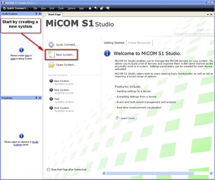Image resolution: width=215 pixels, height=180 pixels.
Task: Click the home icon in toolbar
Action: tap(90, 8)
